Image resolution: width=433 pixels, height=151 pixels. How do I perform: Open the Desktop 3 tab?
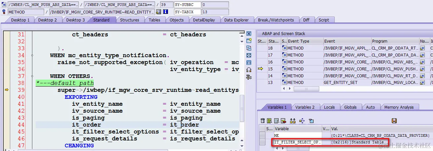click(x=75, y=20)
